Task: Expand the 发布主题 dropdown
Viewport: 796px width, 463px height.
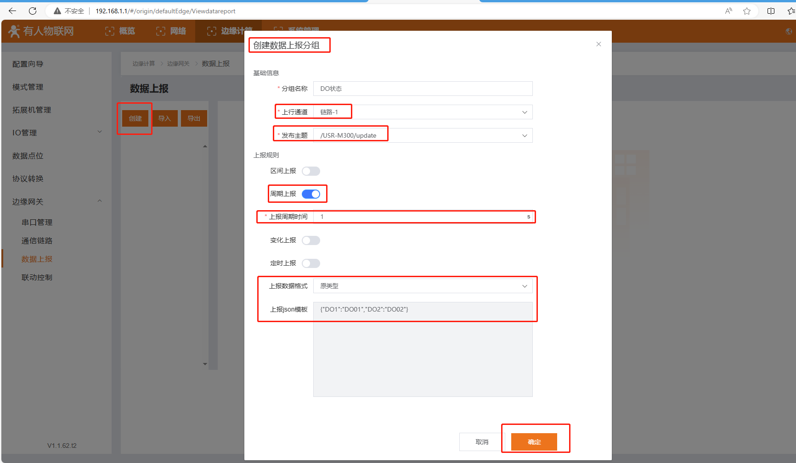Action: coord(423,135)
